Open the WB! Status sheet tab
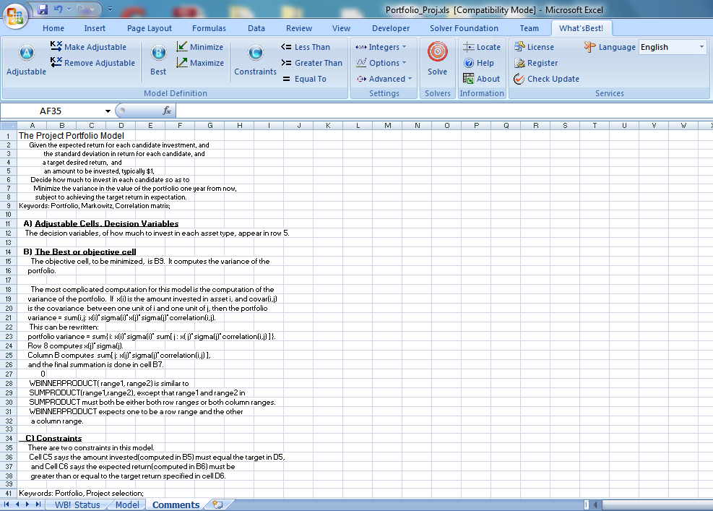Viewport: 713px width, 511px height. pyautogui.click(x=77, y=504)
